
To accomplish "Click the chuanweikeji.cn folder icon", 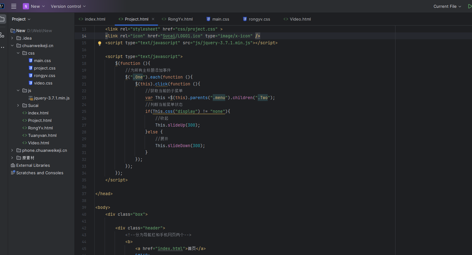I will [x=19, y=46].
